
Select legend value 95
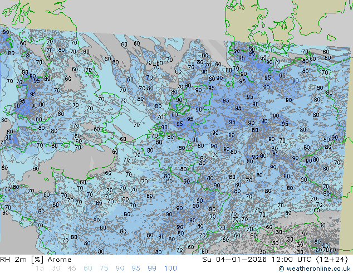(x=136, y=269)
